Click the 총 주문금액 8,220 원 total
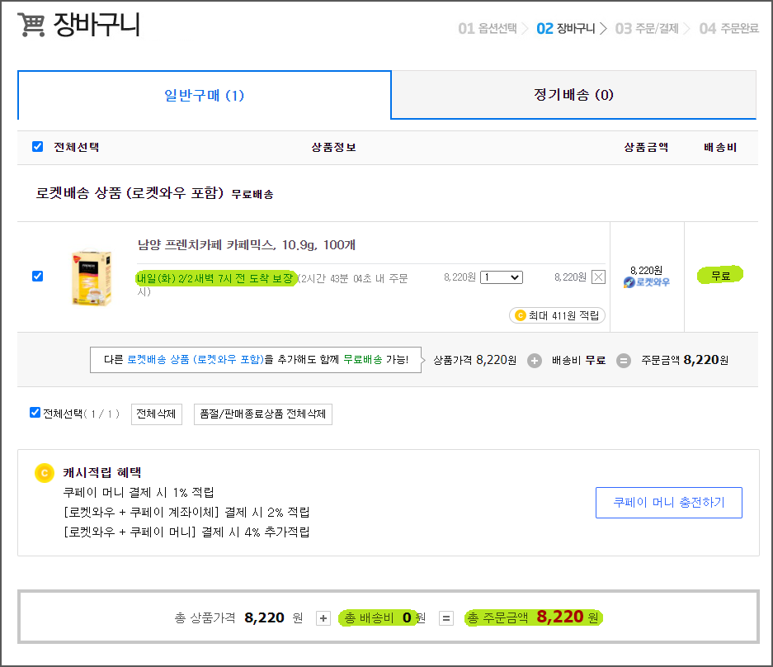The height and width of the screenshot is (667, 773). click(x=533, y=617)
